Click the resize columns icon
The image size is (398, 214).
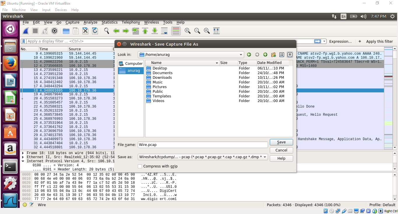216,31
